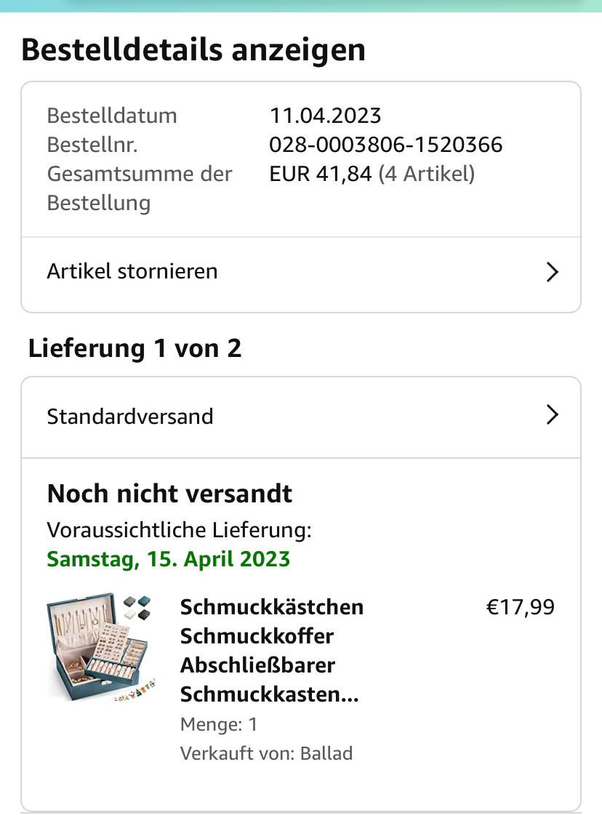602x815 pixels.
Task: Tap the Bestellnr. label
Action: point(92,145)
